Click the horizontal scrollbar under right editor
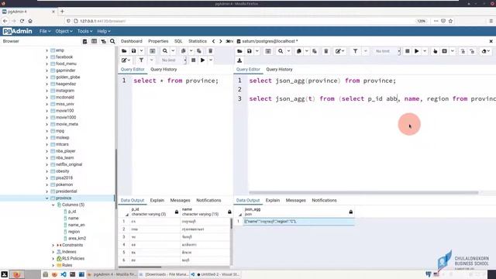This screenshot has width=496, height=279. [x=363, y=192]
